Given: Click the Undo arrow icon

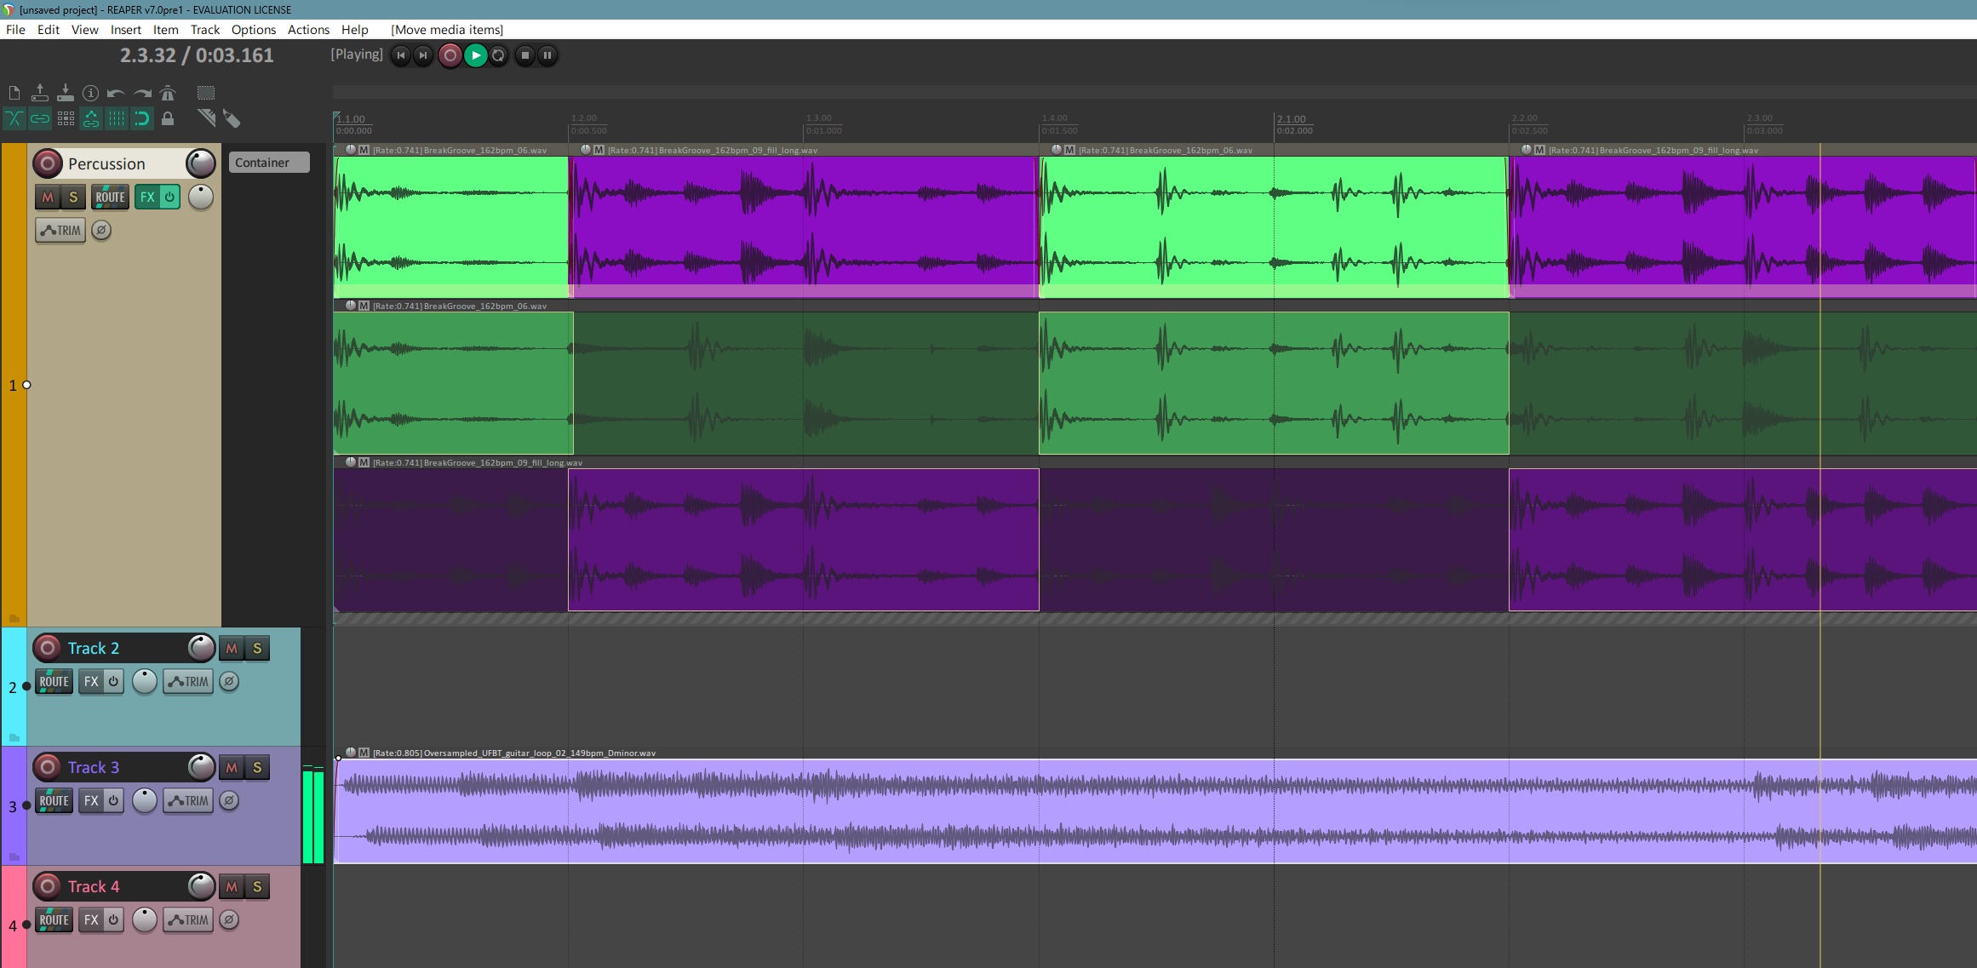Looking at the screenshot, I should pos(116,93).
